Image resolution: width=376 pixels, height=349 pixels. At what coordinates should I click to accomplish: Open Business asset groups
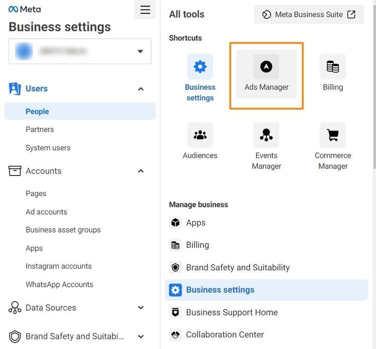pos(63,230)
